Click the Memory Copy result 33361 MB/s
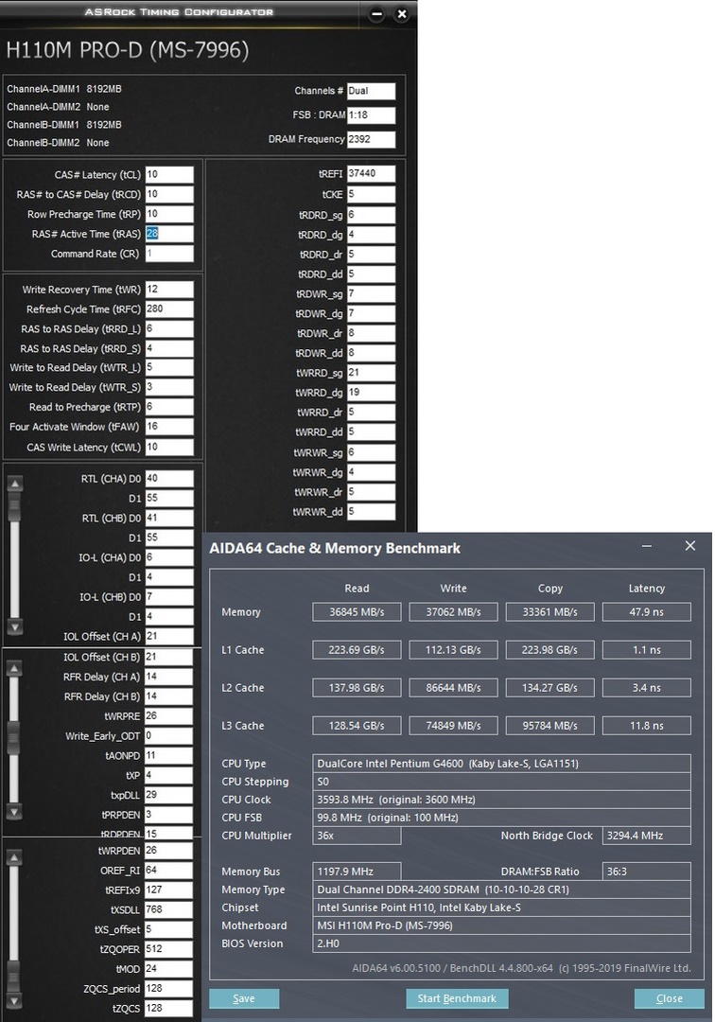715x1022 pixels. (550, 612)
